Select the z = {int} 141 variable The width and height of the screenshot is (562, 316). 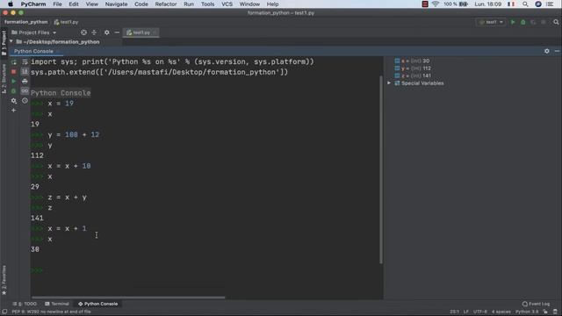point(413,75)
